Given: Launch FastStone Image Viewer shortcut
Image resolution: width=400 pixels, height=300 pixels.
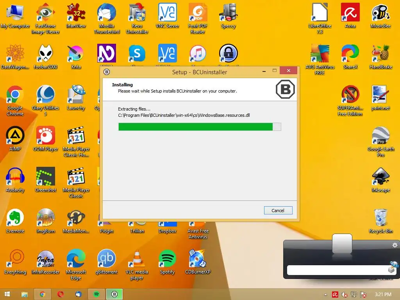Looking at the screenshot, I should 45,19.
